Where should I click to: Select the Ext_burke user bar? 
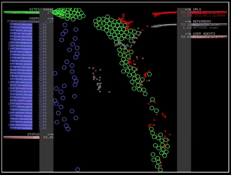(x=21, y=25)
